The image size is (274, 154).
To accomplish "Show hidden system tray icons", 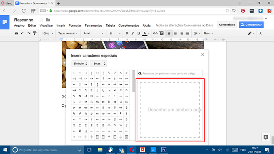I will coord(207,150).
